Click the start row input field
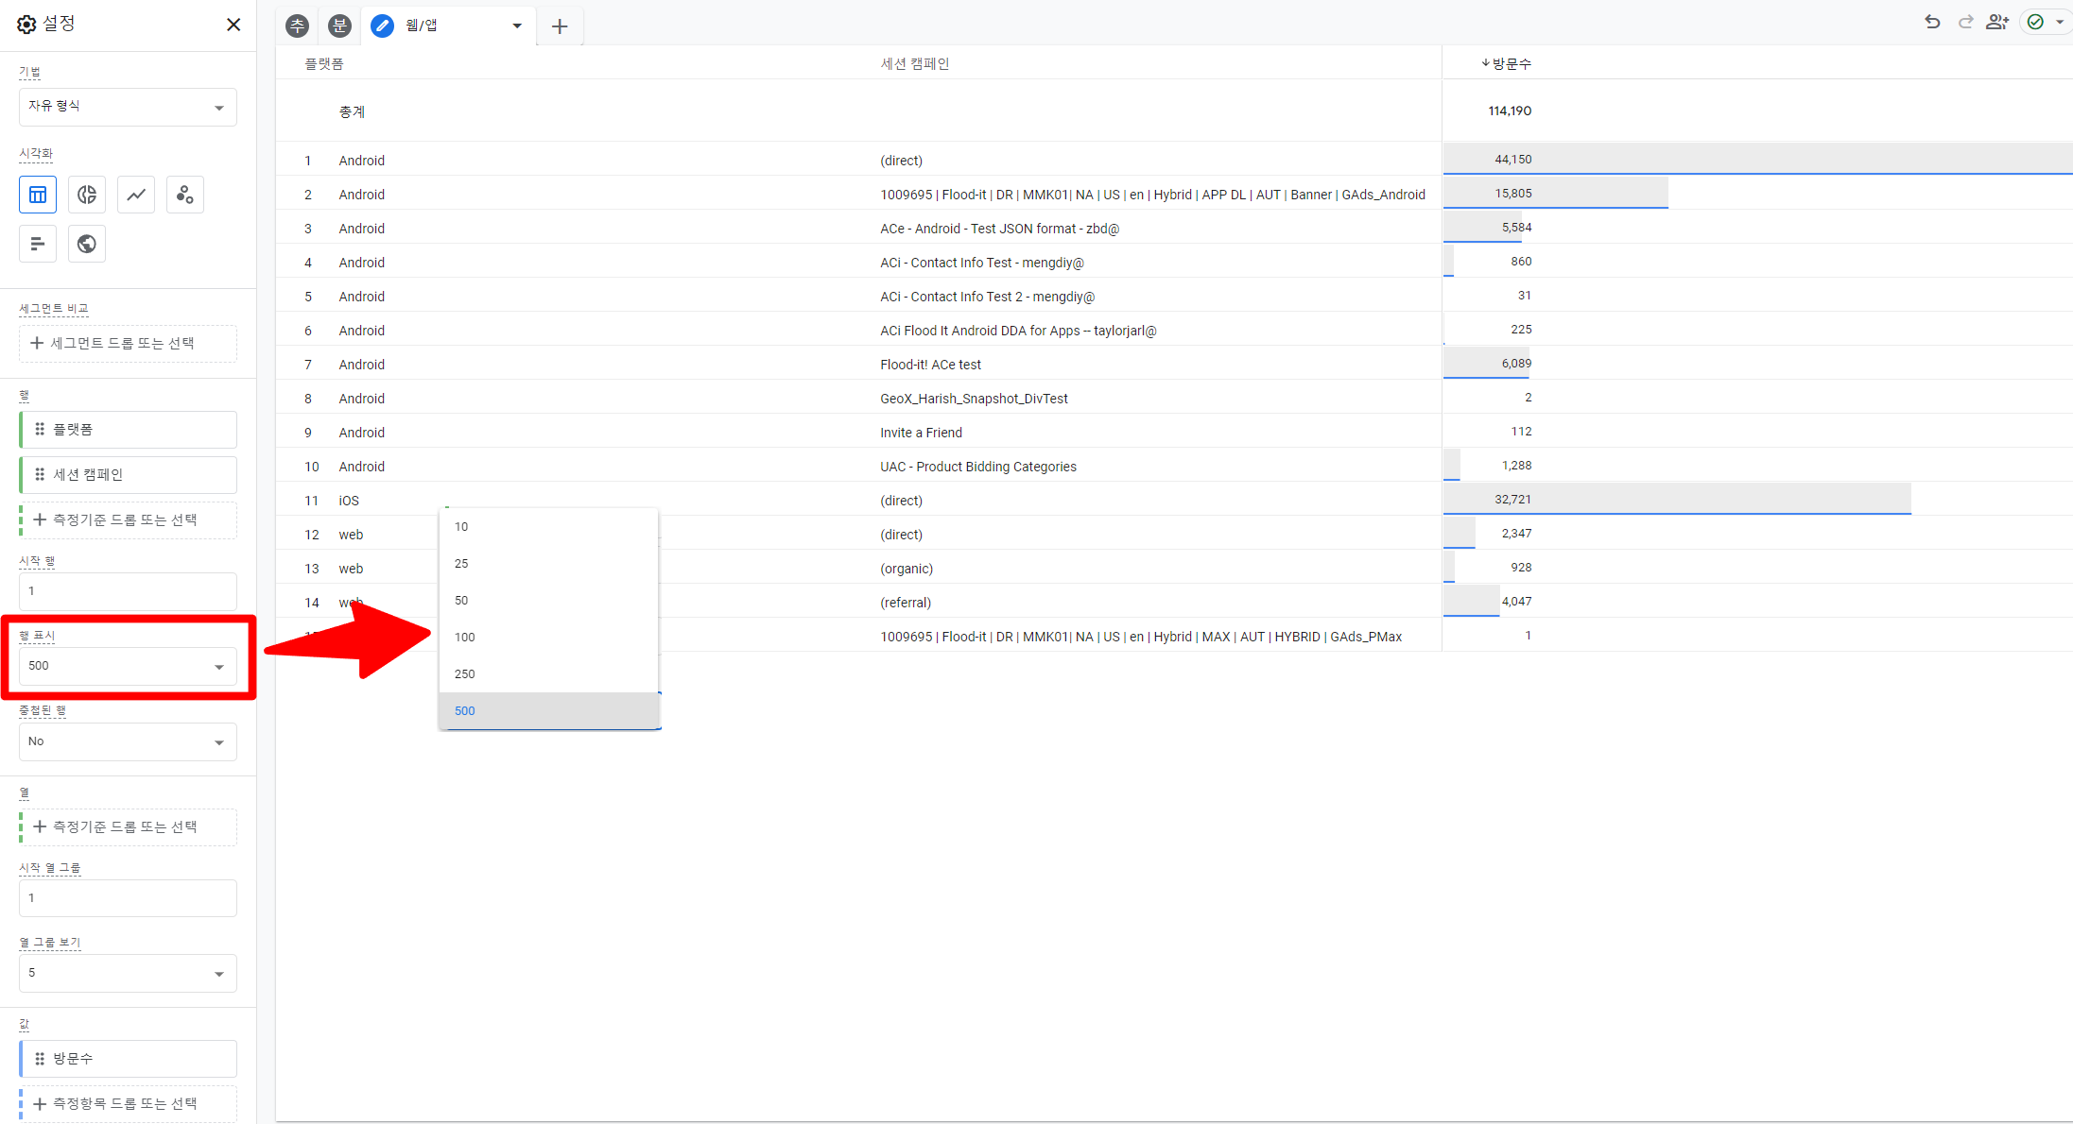This screenshot has width=2073, height=1124. [x=128, y=591]
